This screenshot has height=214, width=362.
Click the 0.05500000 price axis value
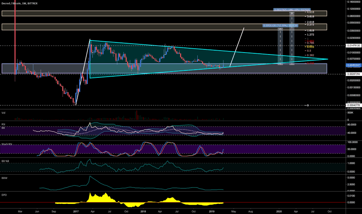(x=354, y=23)
